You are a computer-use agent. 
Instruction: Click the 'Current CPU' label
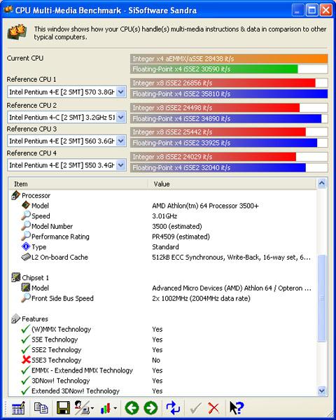tap(25, 58)
